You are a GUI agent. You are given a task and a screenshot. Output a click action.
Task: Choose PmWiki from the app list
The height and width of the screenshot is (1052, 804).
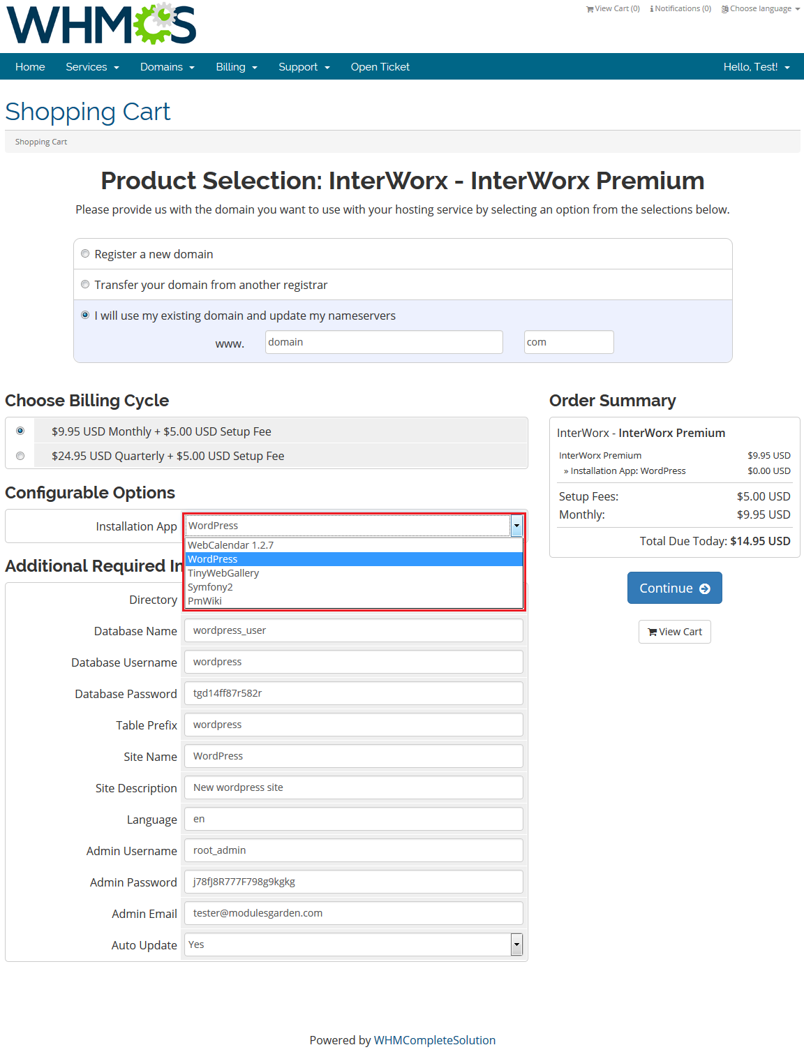coord(354,601)
